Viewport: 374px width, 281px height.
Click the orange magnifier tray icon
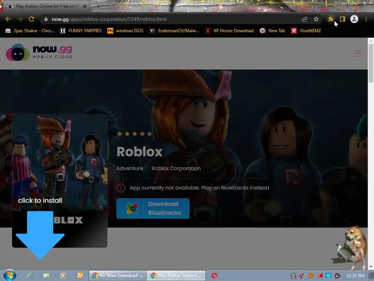(311, 276)
